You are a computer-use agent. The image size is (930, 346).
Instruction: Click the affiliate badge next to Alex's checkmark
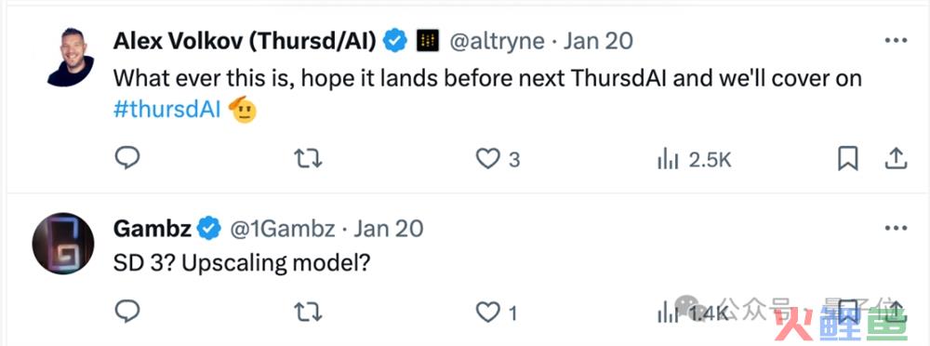(x=428, y=41)
